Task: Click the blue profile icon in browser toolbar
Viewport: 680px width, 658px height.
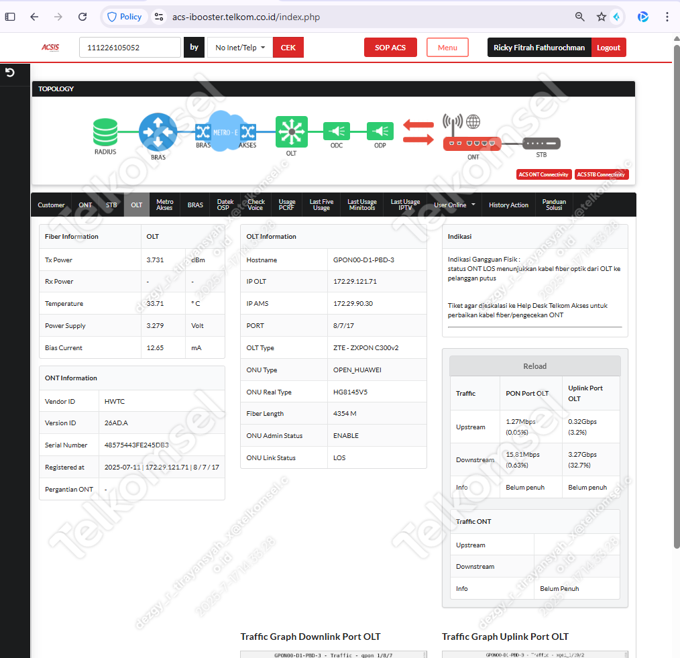Action: point(643,17)
